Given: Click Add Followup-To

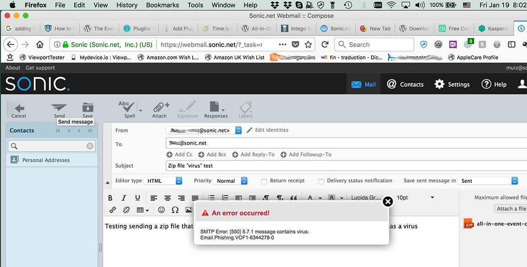Looking at the screenshot, I should point(306,155).
